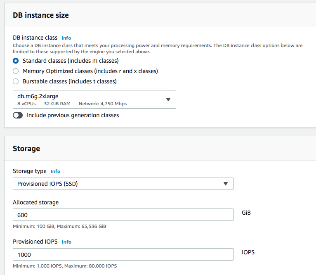Click the Include previous generation classes label
The image size is (316, 275).
point(73,116)
